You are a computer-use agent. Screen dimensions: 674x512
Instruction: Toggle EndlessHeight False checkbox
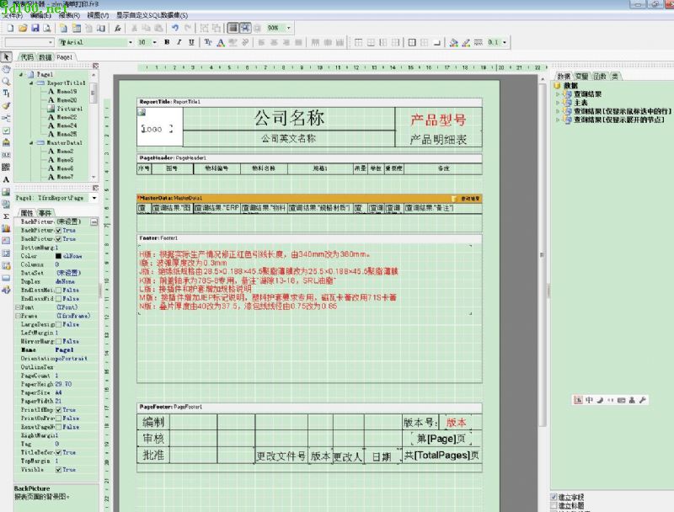coord(58,291)
